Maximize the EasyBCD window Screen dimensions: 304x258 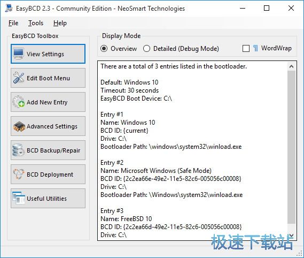pyautogui.click(x=267, y=8)
